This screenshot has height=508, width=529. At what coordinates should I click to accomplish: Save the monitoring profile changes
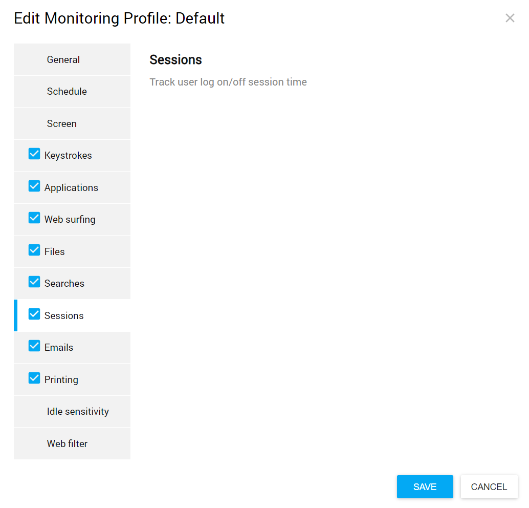(425, 487)
